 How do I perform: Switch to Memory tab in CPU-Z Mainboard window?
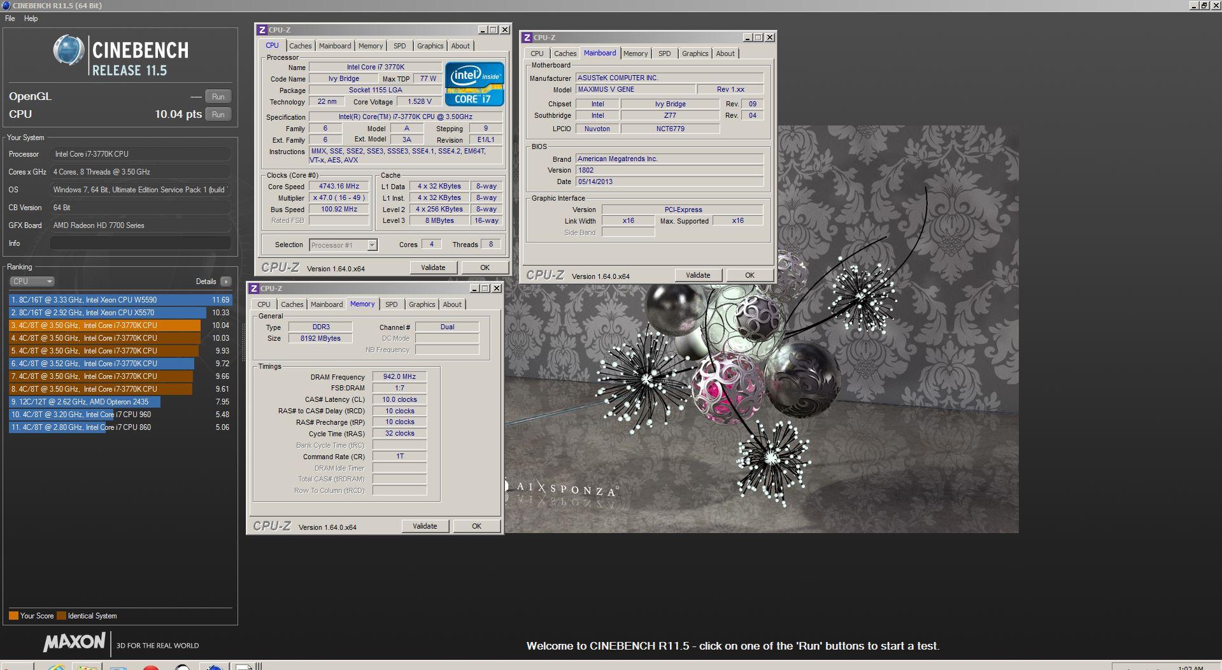tap(636, 53)
